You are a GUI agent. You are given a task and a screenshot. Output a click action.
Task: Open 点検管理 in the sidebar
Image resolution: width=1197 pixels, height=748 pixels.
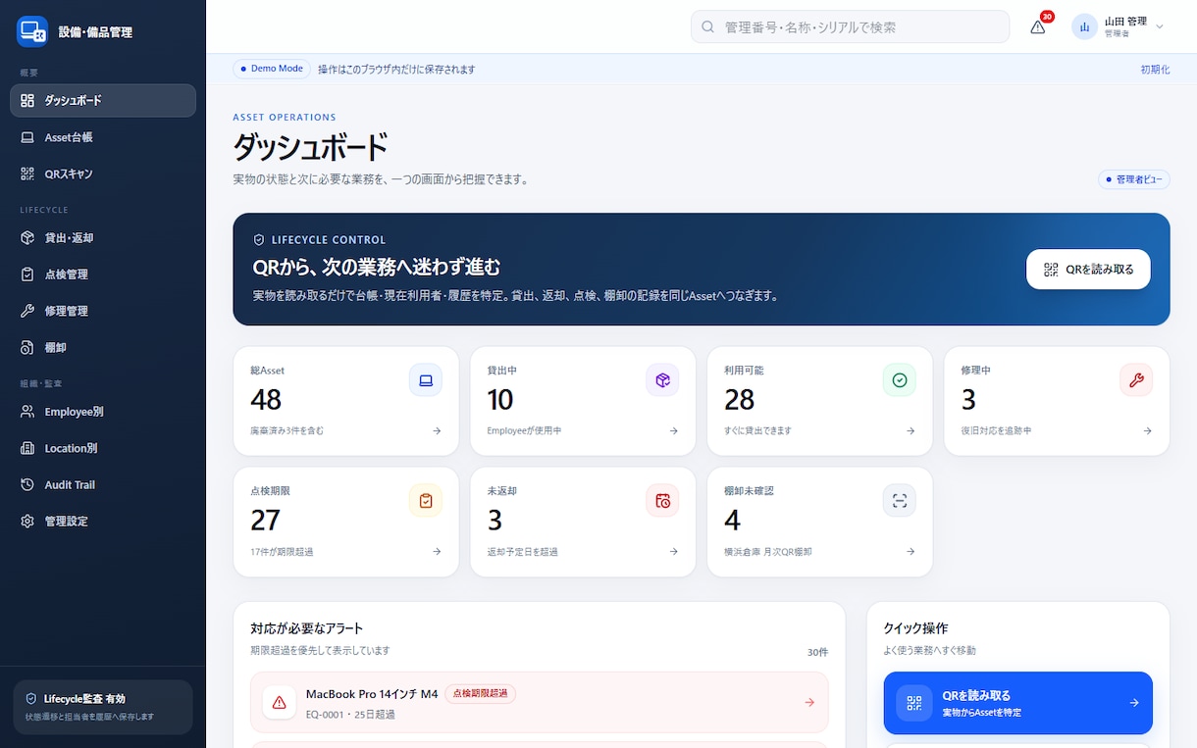(x=103, y=274)
